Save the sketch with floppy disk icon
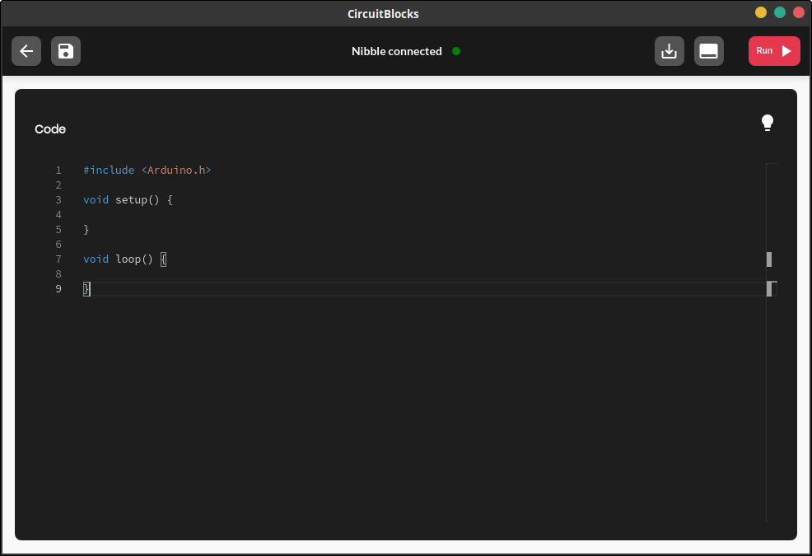This screenshot has height=556, width=812. click(66, 51)
